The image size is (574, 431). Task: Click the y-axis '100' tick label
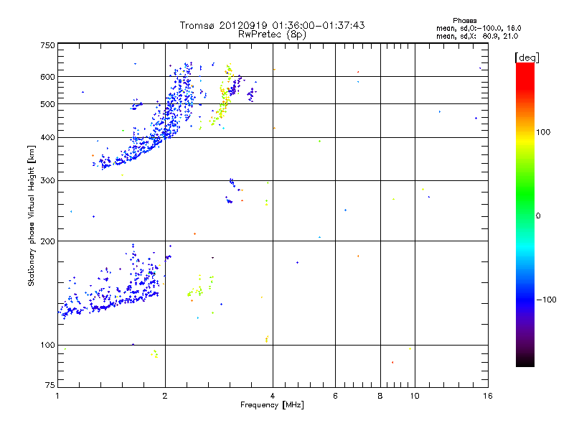tap(48, 346)
